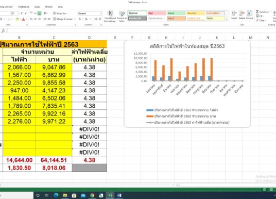Image resolution: width=276 pixels, height=199 pixels.
Task: Expand the cell styles gallery arrow
Action: point(227,19)
